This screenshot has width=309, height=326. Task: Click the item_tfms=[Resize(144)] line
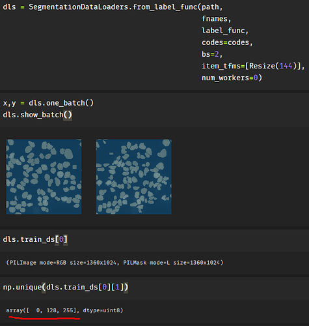click(x=253, y=66)
